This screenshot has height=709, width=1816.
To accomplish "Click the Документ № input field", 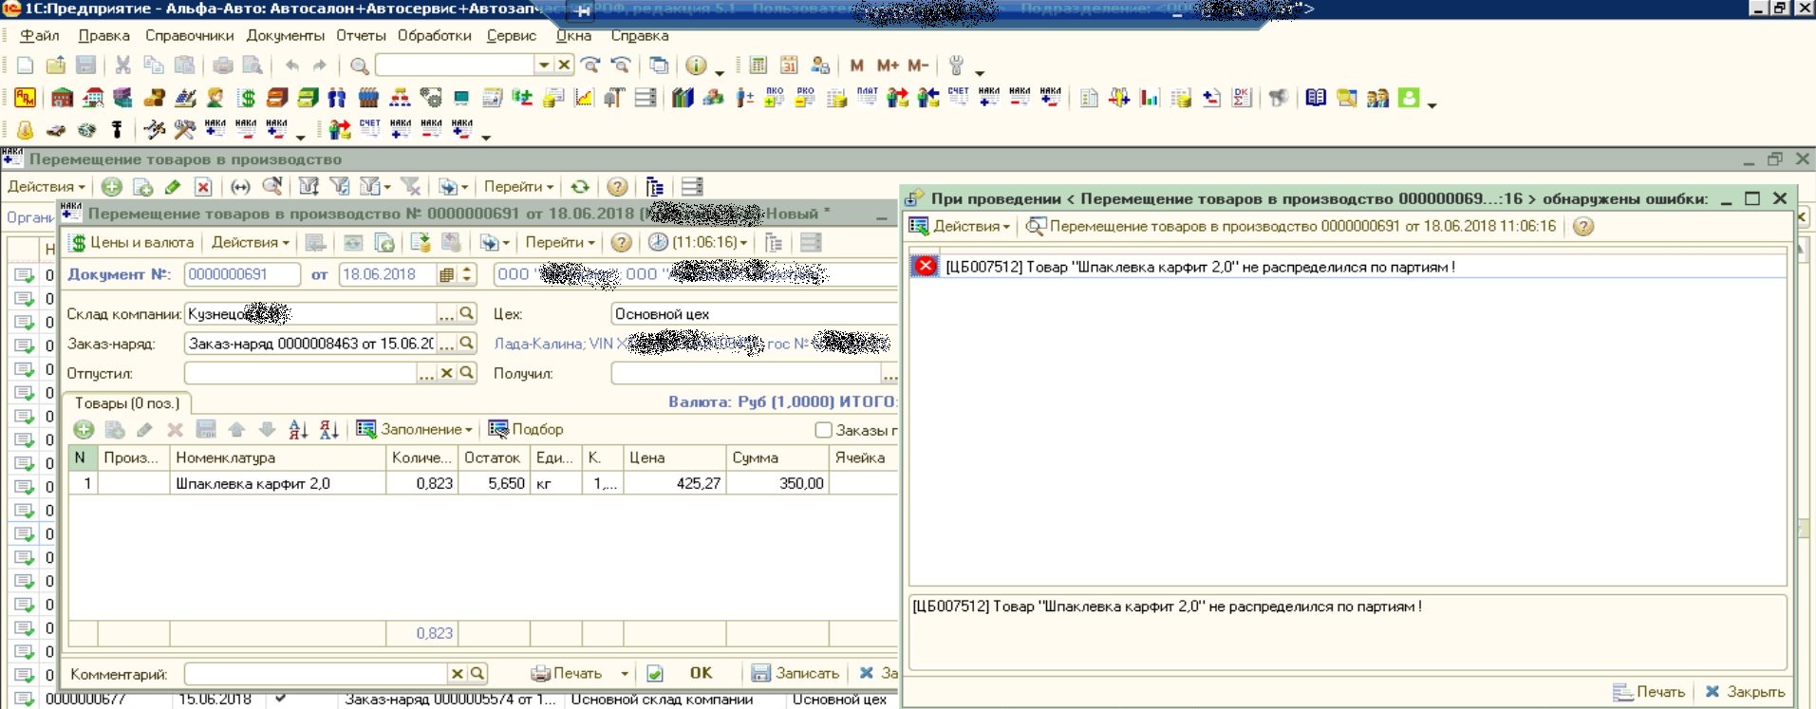I will (241, 274).
